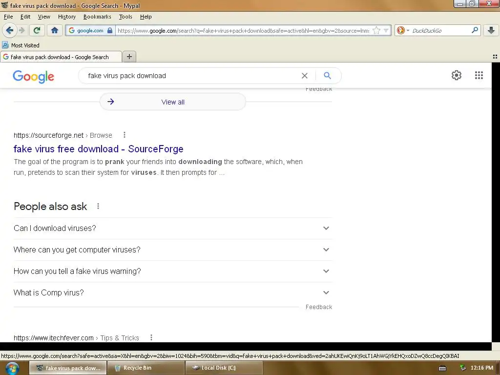Click the Google logo
500x375 pixels.
click(x=34, y=77)
